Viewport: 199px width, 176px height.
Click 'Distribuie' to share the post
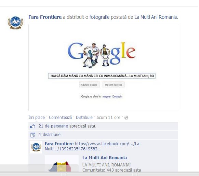pos(84,118)
